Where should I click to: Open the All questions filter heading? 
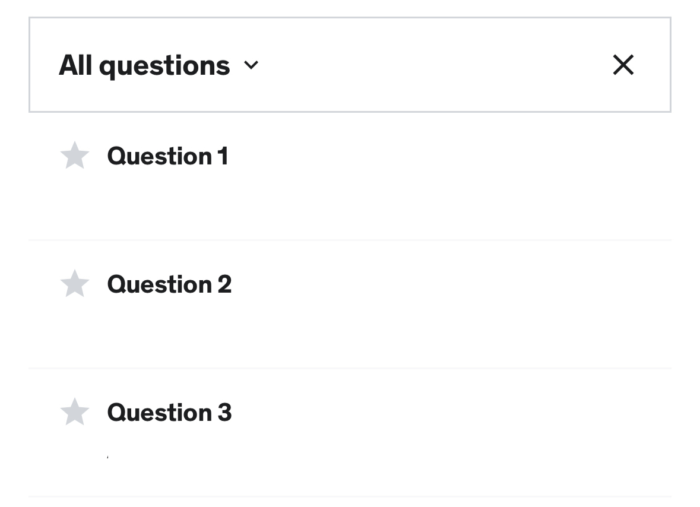pyautogui.click(x=144, y=65)
